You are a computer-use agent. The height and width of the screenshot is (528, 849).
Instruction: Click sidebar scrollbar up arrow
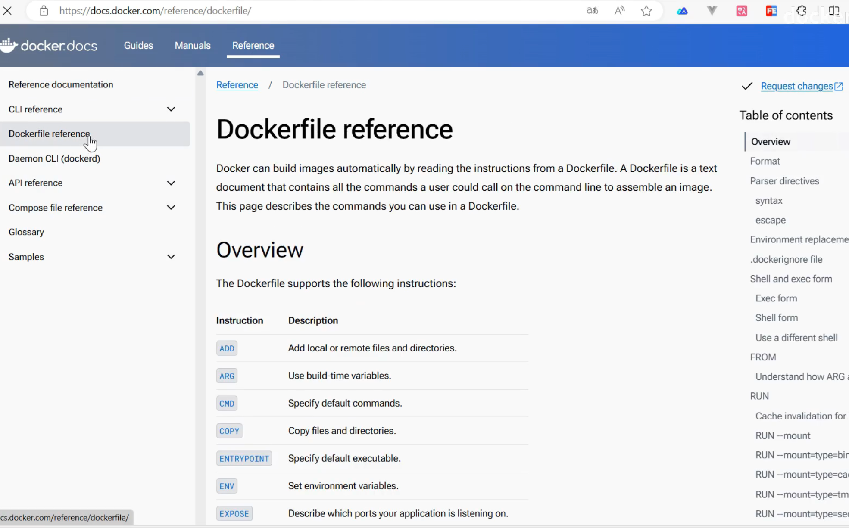coord(200,73)
